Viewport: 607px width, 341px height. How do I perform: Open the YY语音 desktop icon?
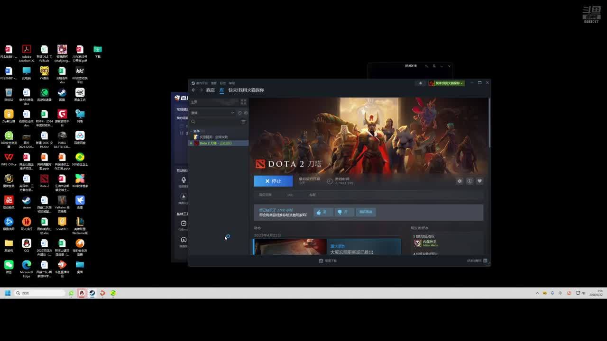[44, 73]
